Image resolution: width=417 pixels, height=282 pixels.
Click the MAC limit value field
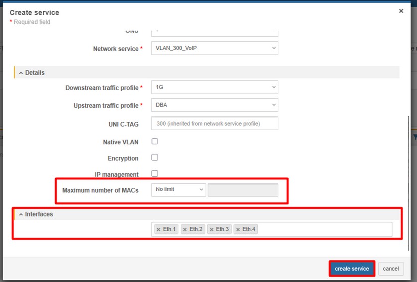click(243, 189)
